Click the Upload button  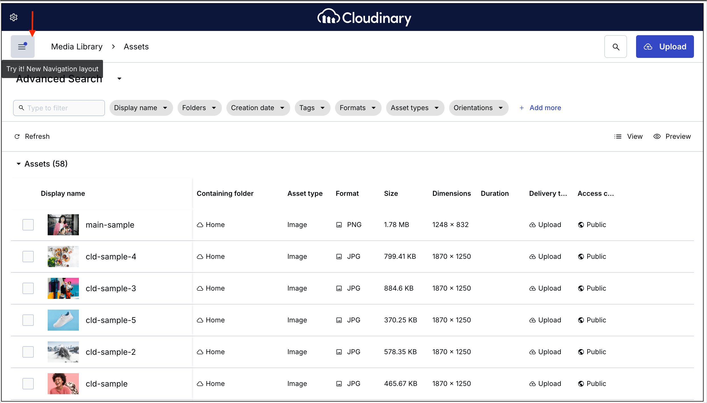[664, 47]
